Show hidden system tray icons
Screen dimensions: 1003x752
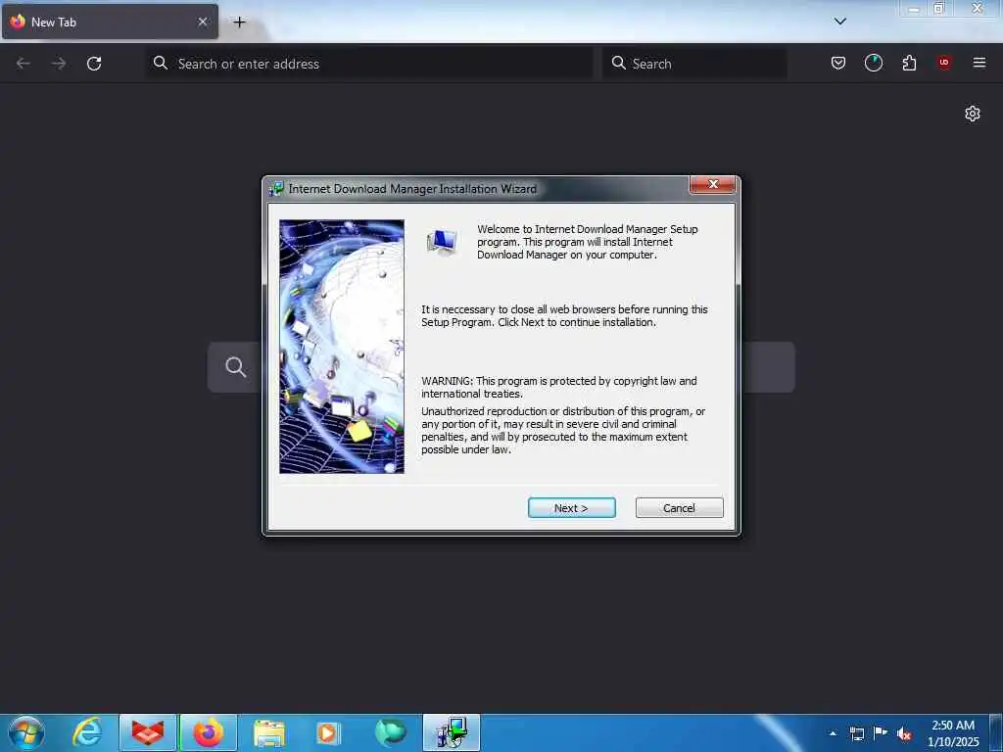(833, 733)
